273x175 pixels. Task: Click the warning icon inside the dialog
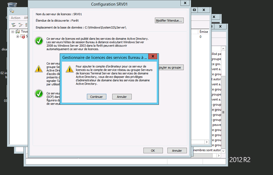coord(69,69)
